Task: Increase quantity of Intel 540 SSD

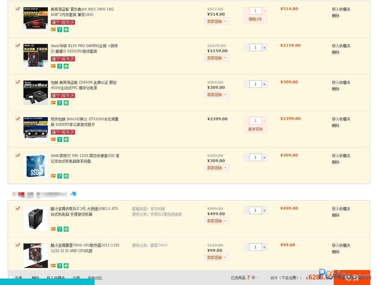Action: (264, 157)
